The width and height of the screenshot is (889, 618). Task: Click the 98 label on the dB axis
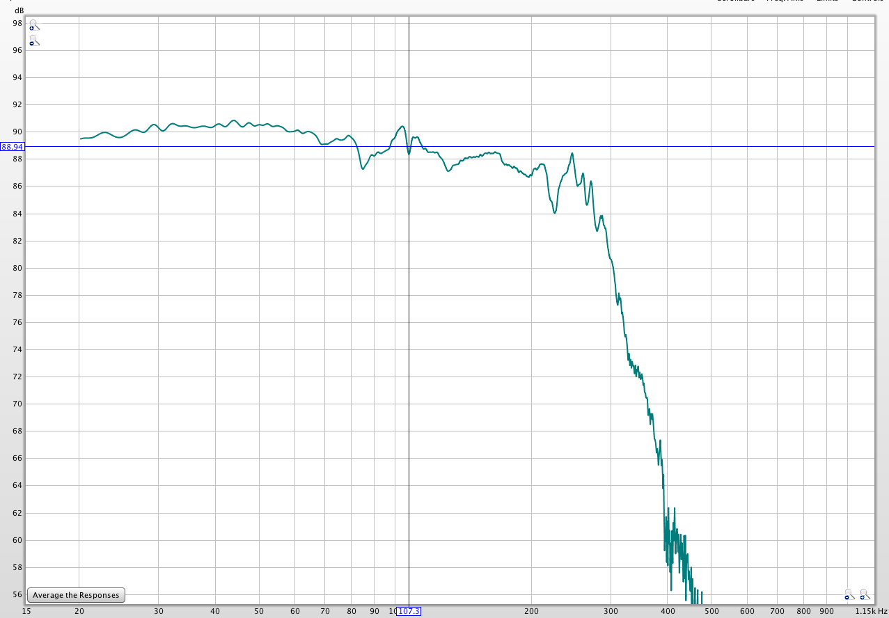pyautogui.click(x=18, y=23)
